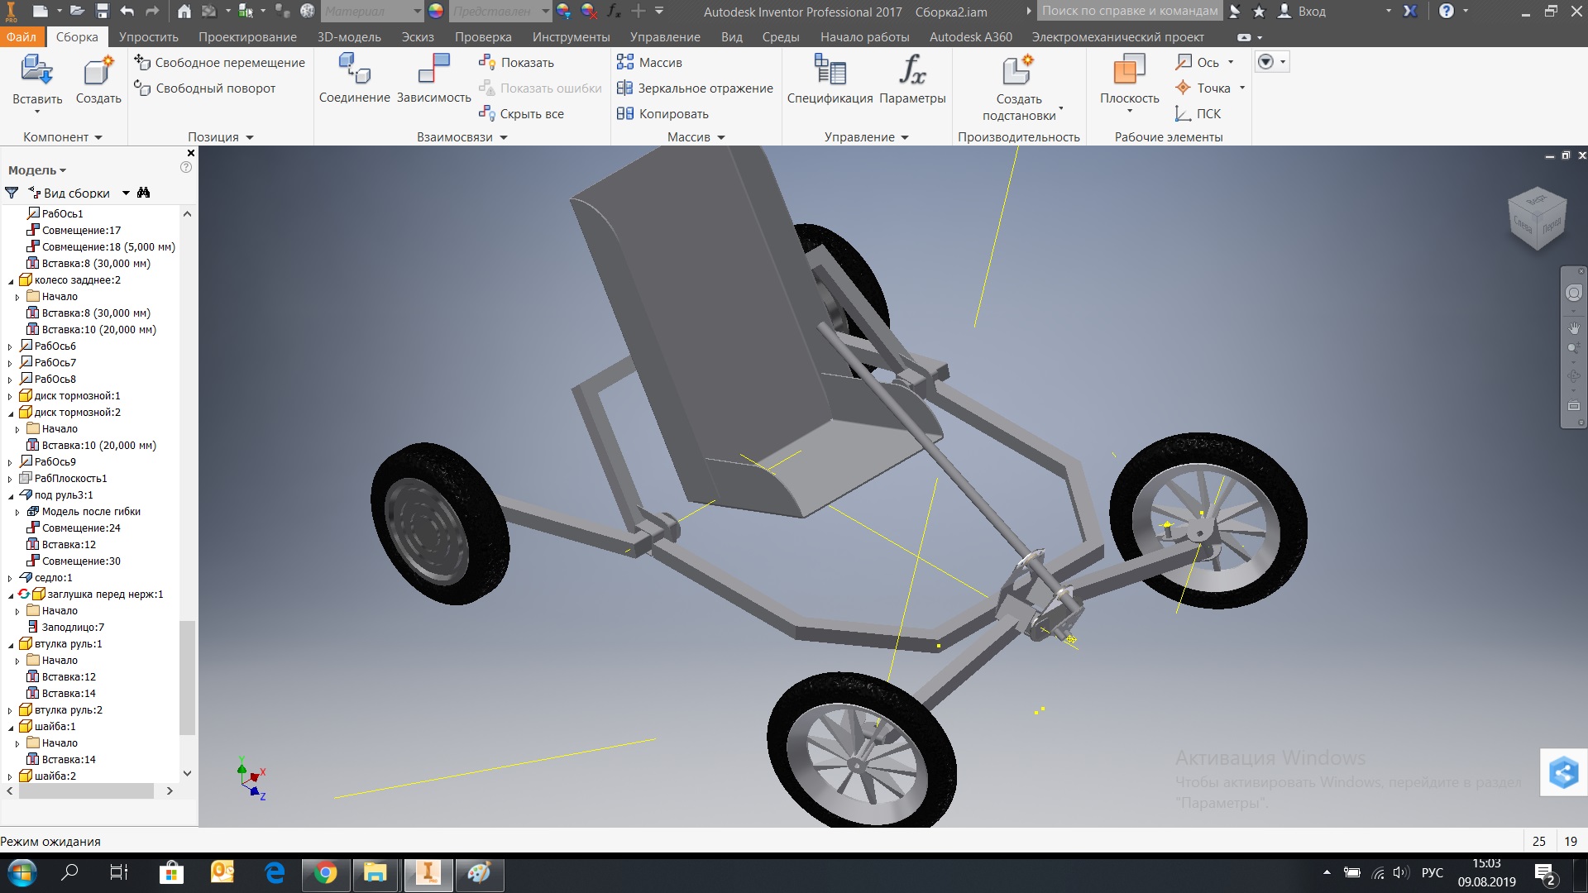Viewport: 1588px width, 893px height.
Task: Activate Свободный поворот tool
Action: (204, 88)
